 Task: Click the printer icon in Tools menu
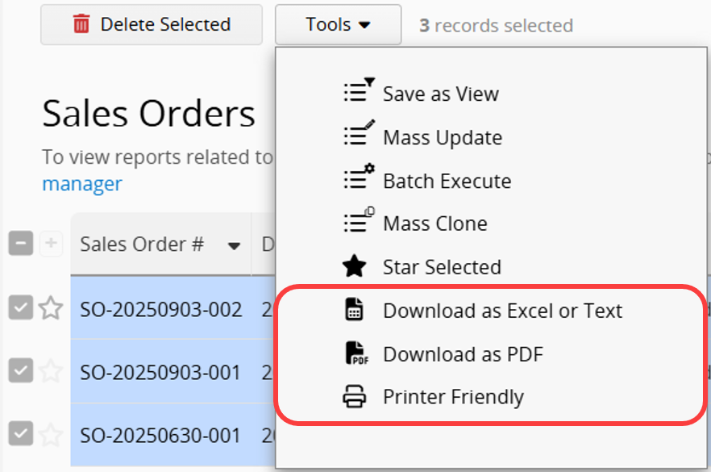point(355,397)
